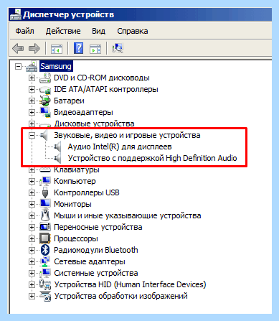
Task: Click the camera icon for Устройства обработки изображений
Action: point(45,296)
